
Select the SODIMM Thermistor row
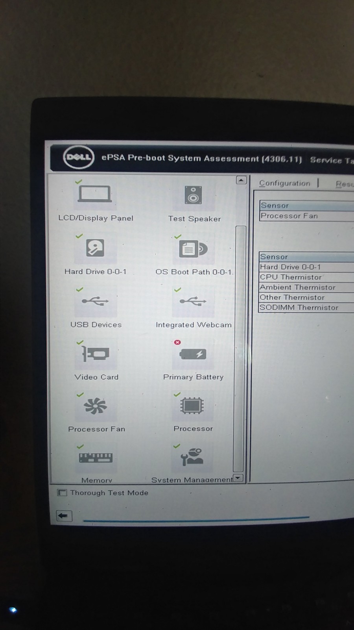(306, 308)
